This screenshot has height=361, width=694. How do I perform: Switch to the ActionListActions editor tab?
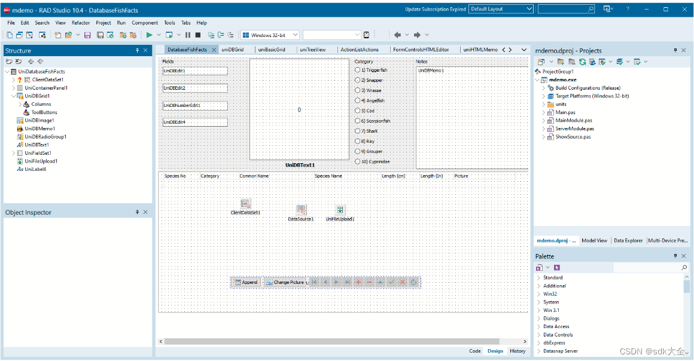pos(360,50)
